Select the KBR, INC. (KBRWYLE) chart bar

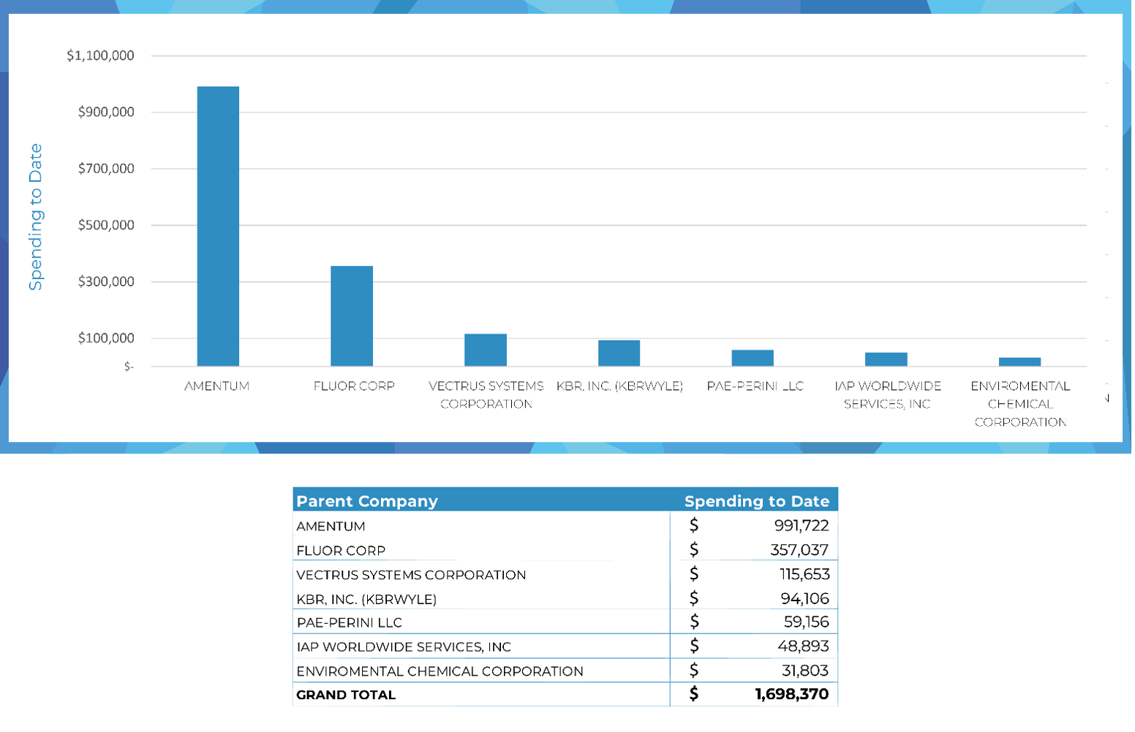[x=619, y=354]
